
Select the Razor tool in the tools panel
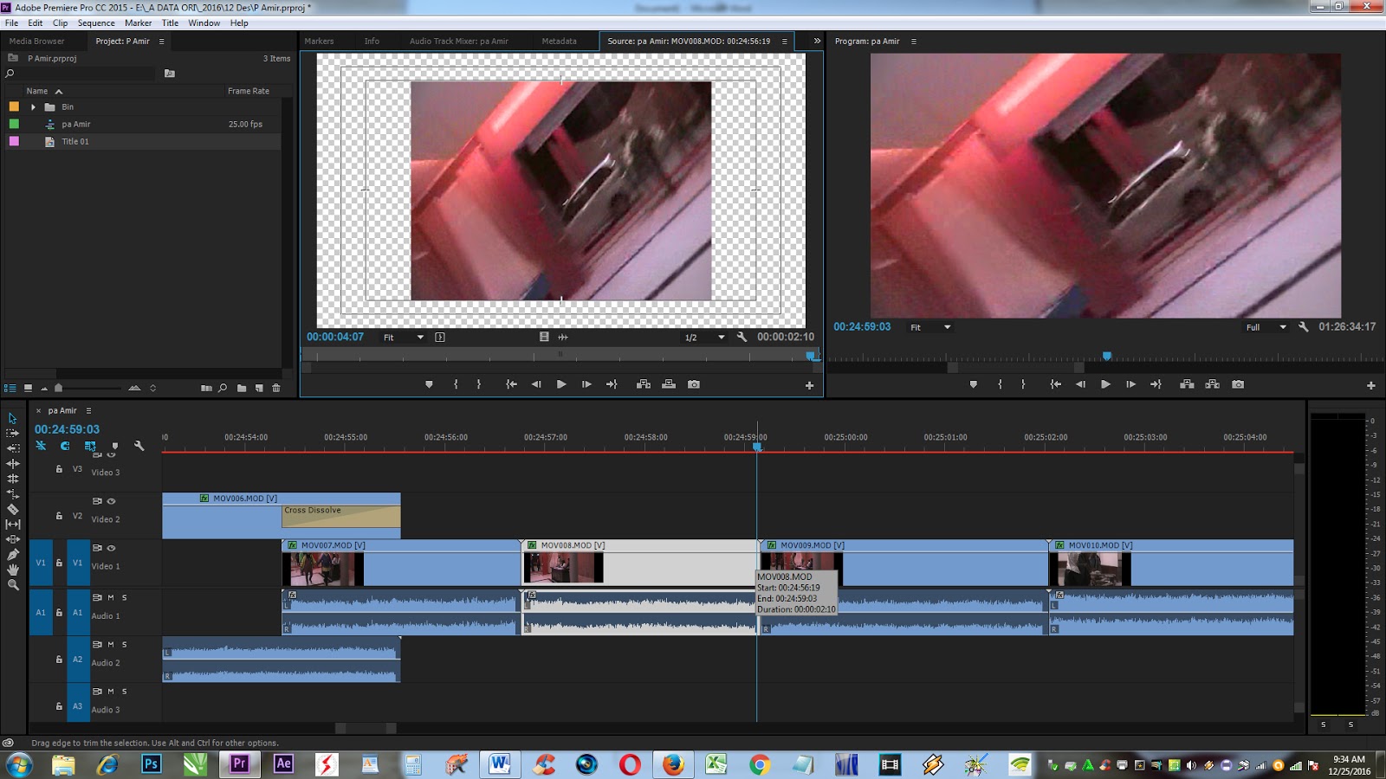point(13,509)
